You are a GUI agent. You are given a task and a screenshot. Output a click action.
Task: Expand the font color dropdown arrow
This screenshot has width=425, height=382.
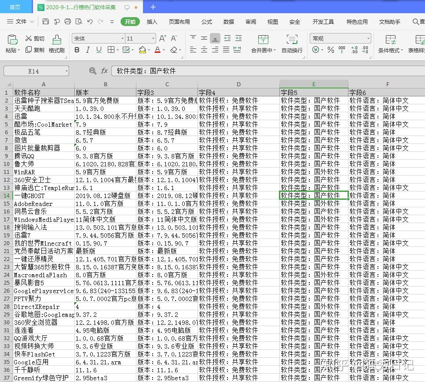(164, 50)
